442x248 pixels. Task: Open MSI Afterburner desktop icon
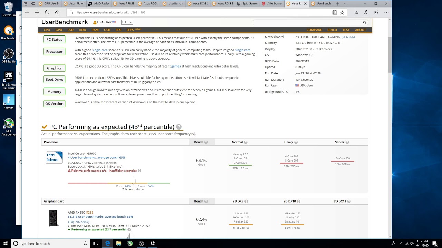9,127
